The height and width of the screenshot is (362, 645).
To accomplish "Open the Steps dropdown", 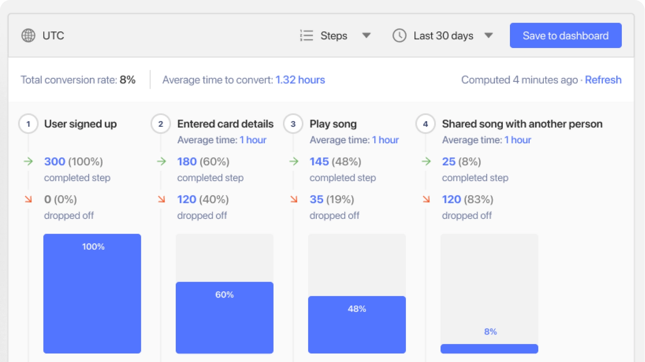I will [367, 35].
